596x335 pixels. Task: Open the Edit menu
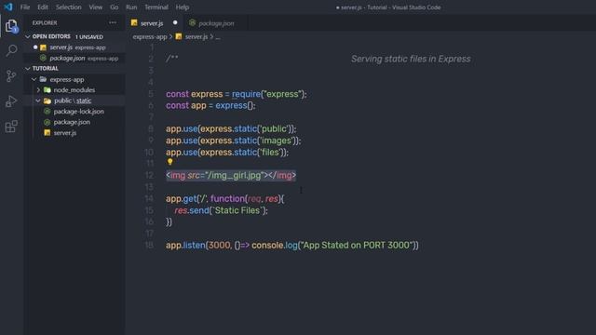pyautogui.click(x=43, y=7)
